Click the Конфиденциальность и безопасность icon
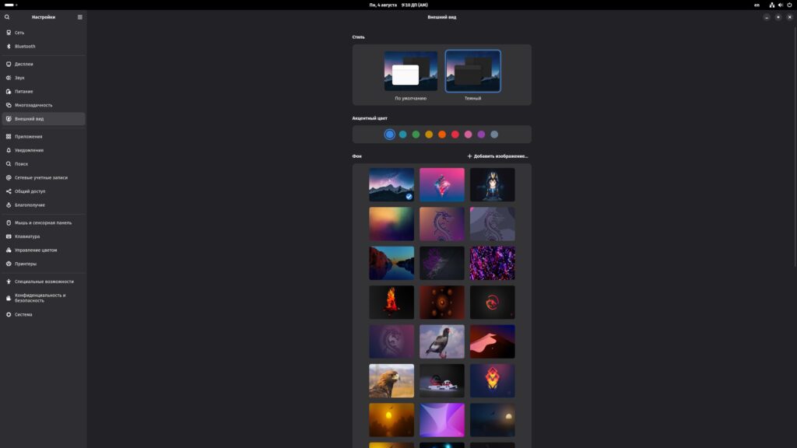The width and height of the screenshot is (797, 448). pyautogui.click(x=9, y=298)
